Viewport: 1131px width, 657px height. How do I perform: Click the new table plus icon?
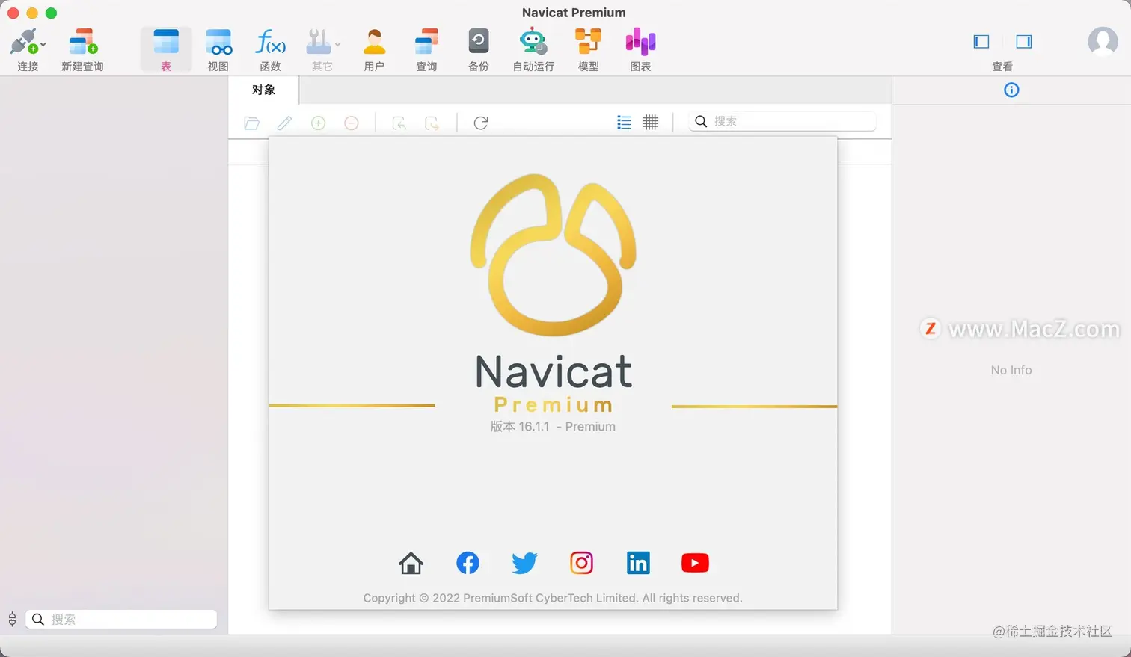[x=319, y=123]
